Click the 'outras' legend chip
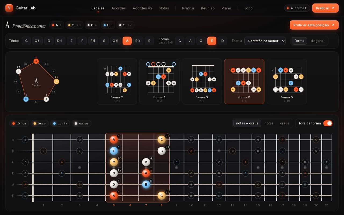 coord(82,123)
